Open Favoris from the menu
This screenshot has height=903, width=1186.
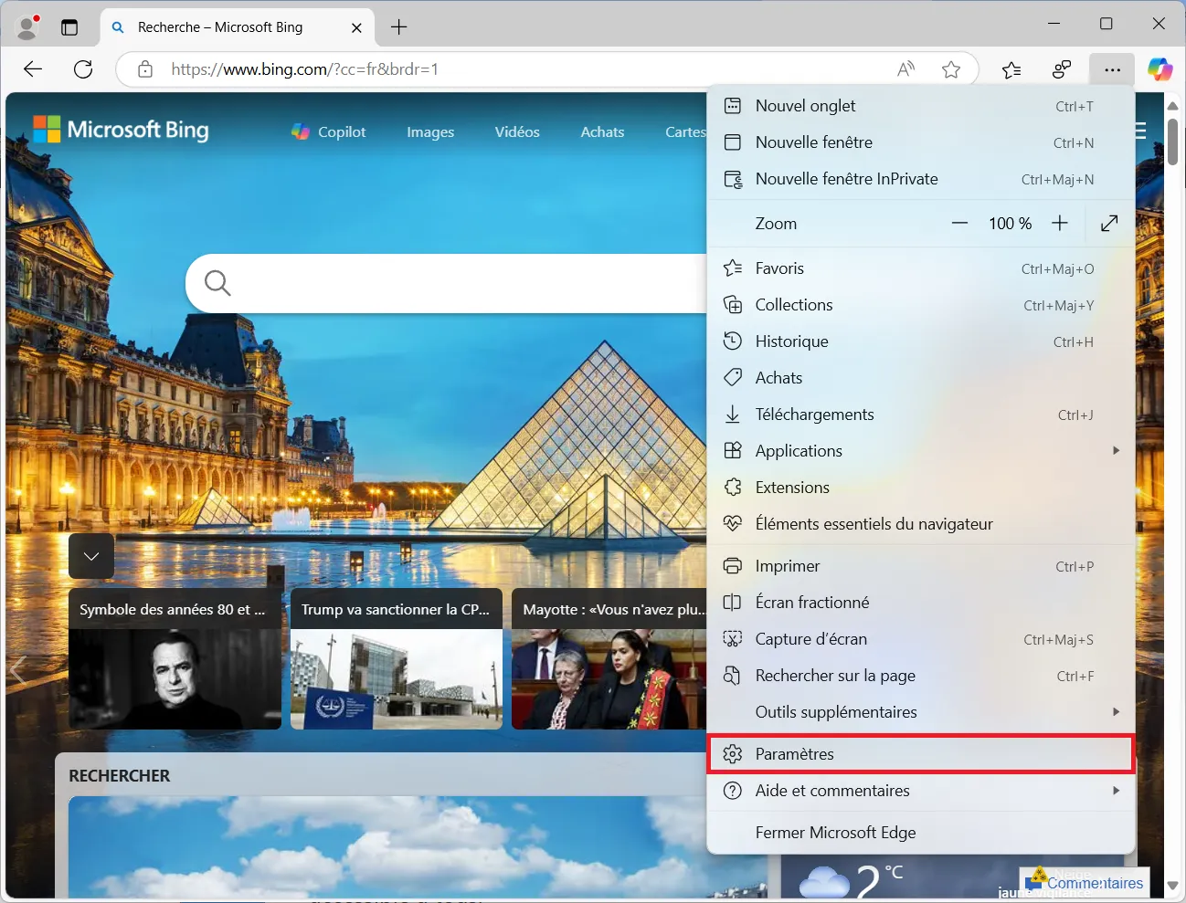(921, 268)
